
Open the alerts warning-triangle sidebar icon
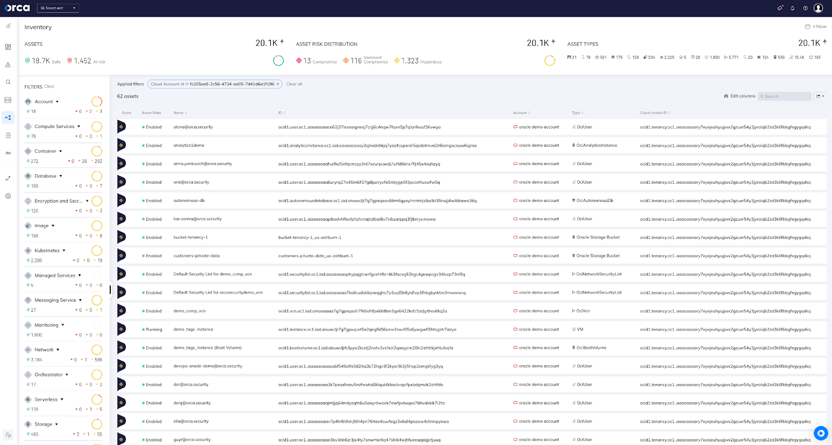(x=8, y=65)
